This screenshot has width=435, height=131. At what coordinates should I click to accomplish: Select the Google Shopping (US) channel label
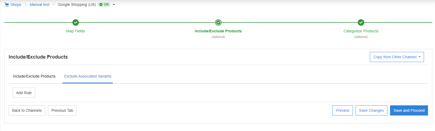click(77, 5)
